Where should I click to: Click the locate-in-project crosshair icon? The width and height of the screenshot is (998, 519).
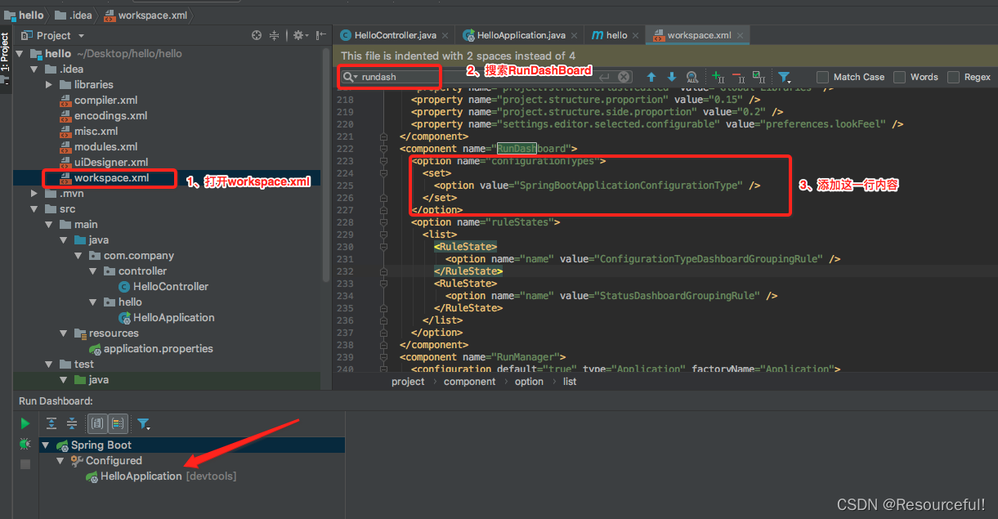point(257,35)
